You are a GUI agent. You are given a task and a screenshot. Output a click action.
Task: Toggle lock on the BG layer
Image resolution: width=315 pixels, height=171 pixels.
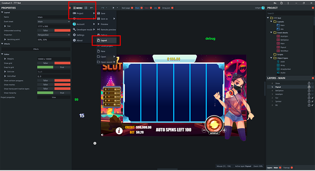coord(309,105)
